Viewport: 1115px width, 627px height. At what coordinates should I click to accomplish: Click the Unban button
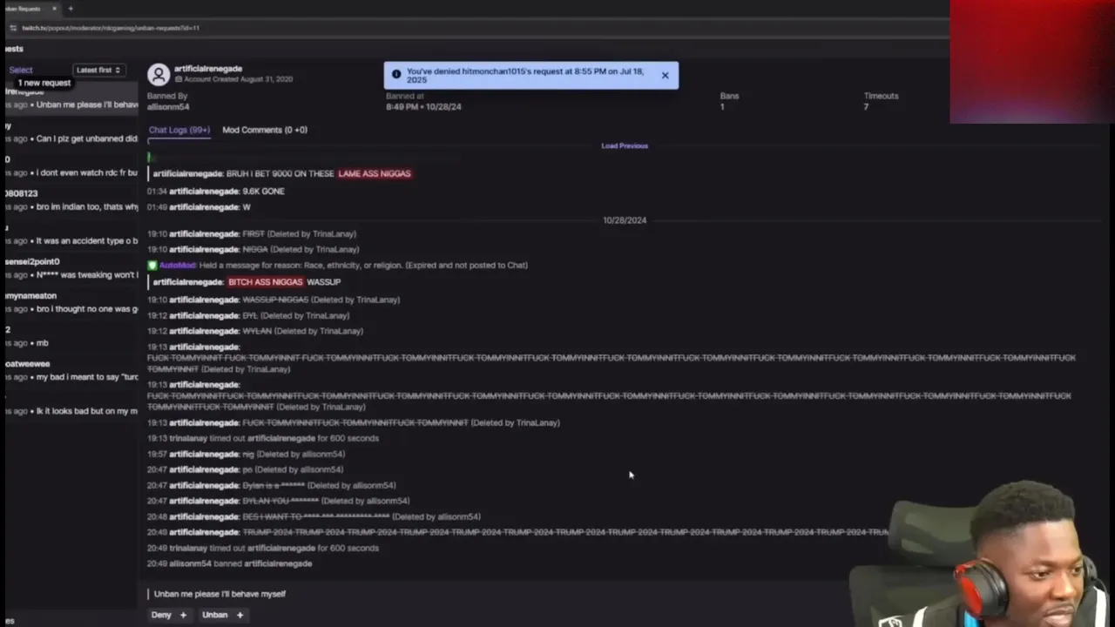pyautogui.click(x=214, y=615)
